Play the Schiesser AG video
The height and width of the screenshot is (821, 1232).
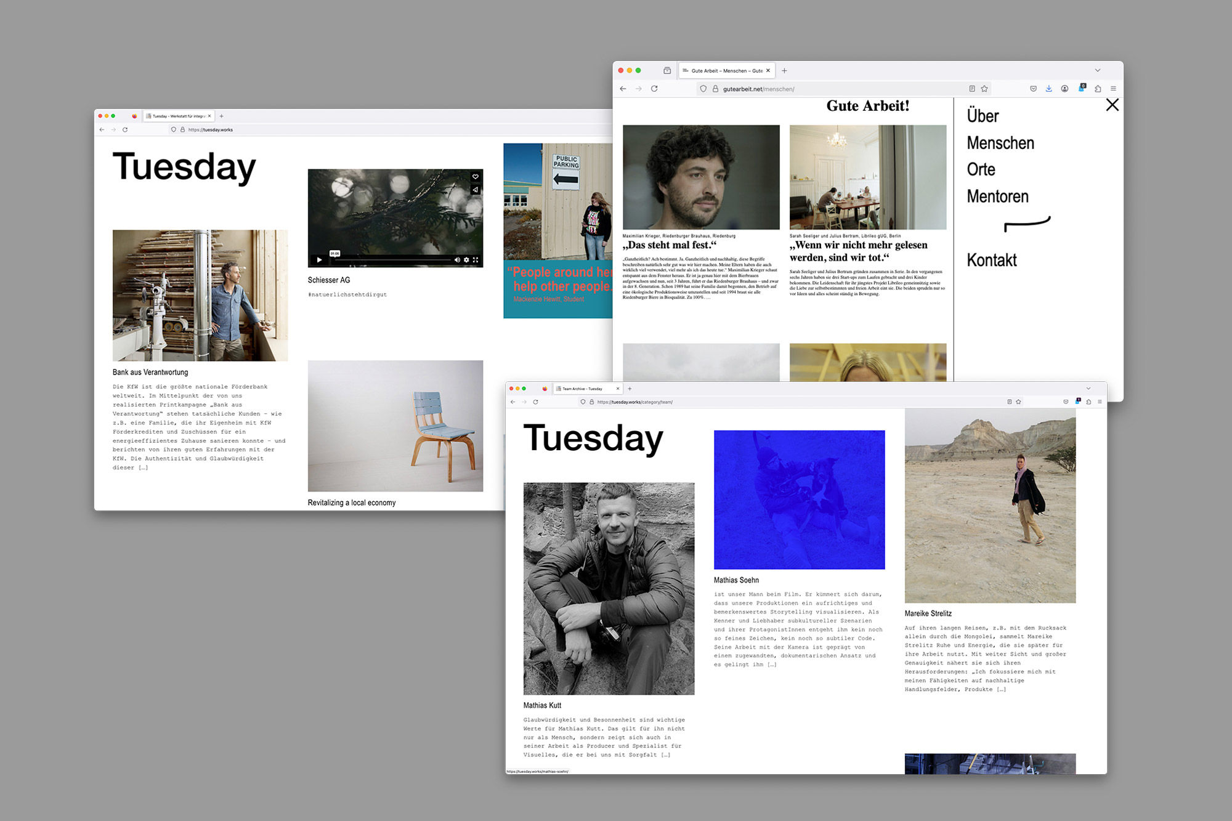319,260
